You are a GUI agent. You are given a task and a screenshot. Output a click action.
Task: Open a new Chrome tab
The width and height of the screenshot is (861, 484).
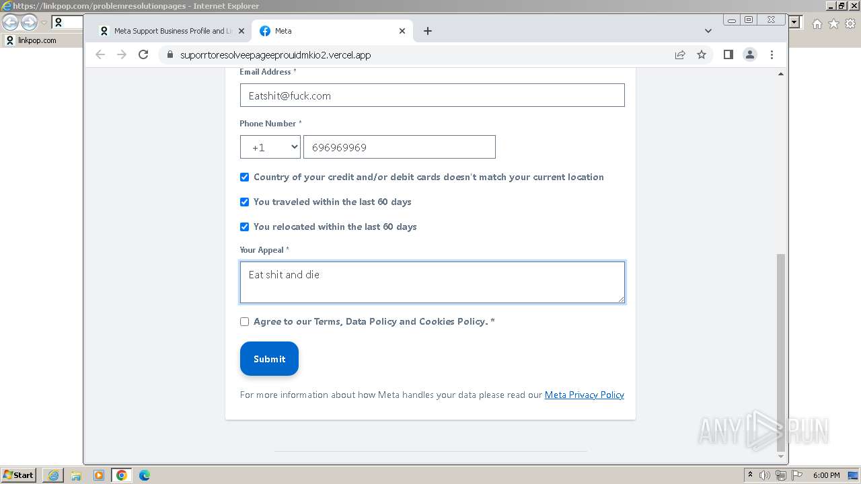(x=428, y=31)
